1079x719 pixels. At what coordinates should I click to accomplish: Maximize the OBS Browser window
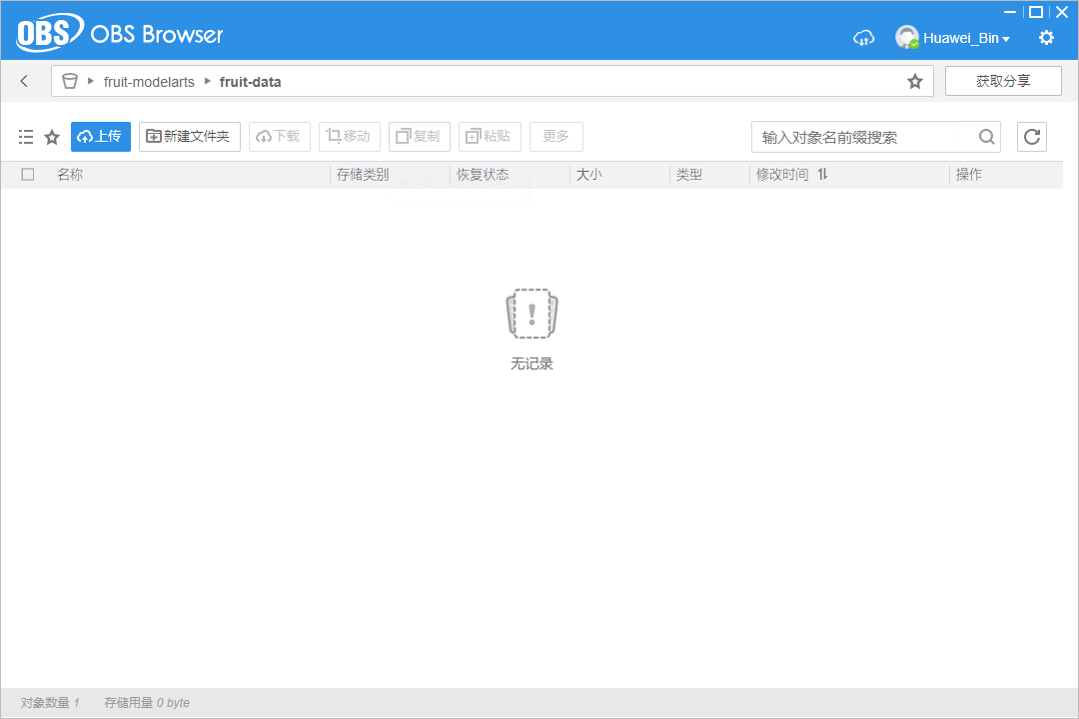(x=1036, y=12)
